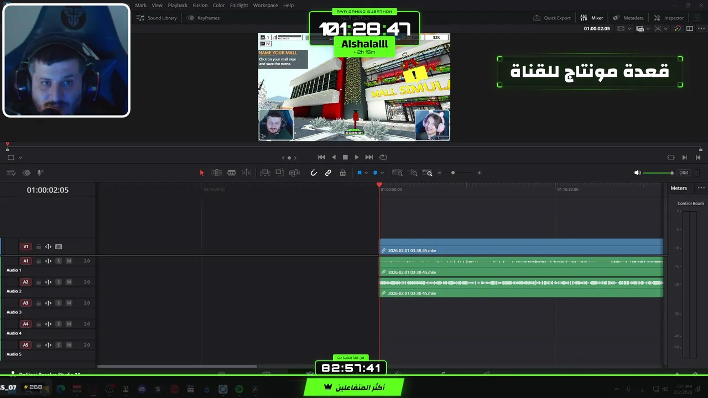Jump to last frame transport button

(x=369, y=158)
